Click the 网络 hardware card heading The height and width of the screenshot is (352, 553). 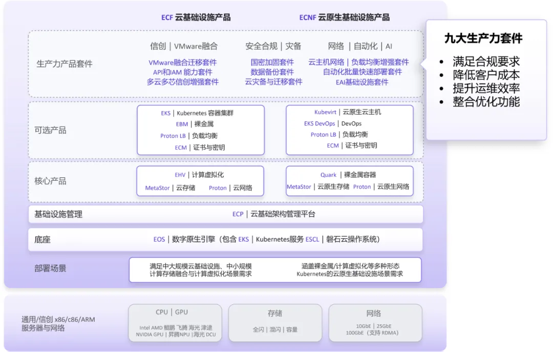(x=373, y=313)
